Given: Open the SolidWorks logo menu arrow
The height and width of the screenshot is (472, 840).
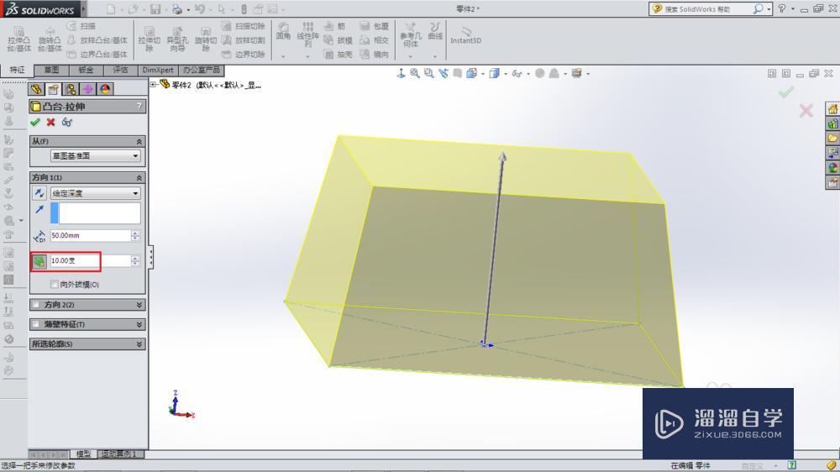Looking at the screenshot, I should point(83,9).
